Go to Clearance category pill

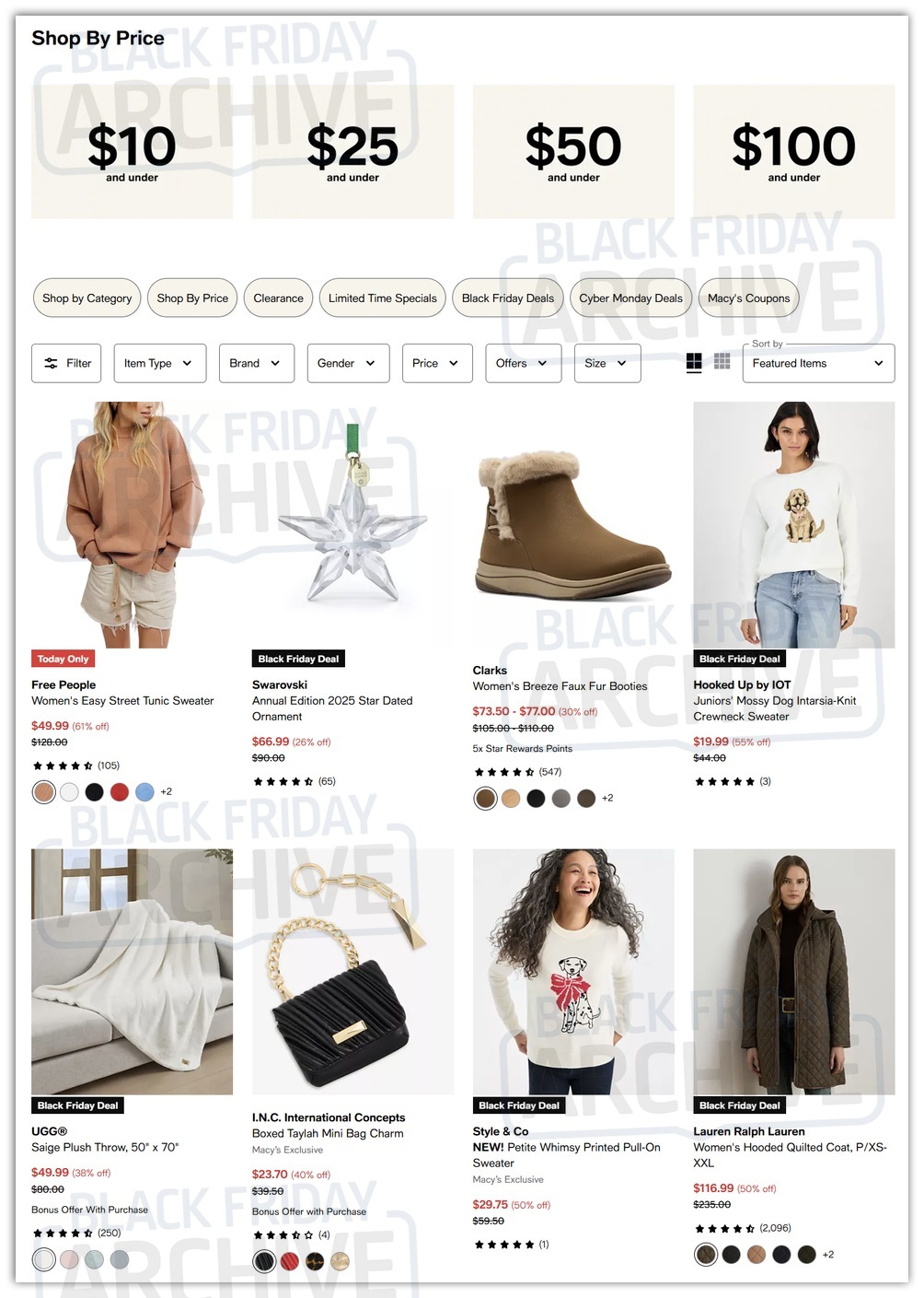click(x=279, y=298)
